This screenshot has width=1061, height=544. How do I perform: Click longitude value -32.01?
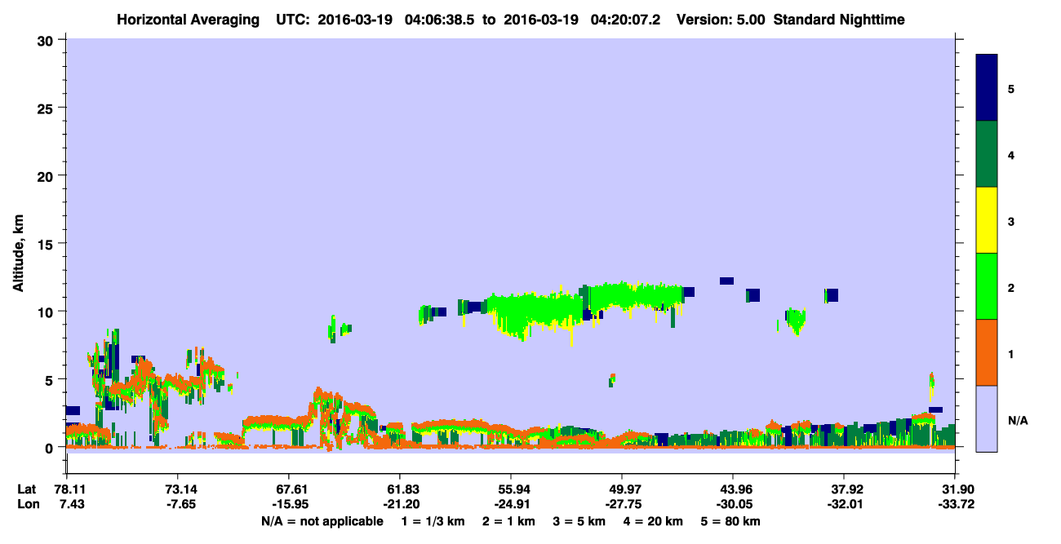844,505
